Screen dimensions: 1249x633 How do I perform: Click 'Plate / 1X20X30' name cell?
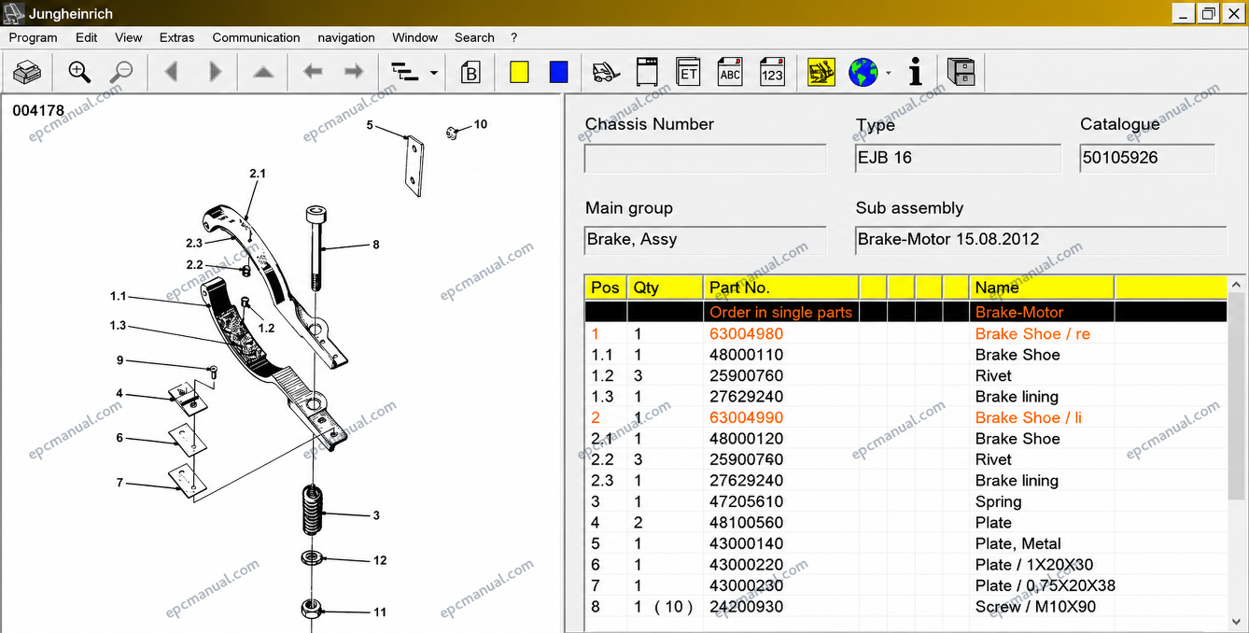tap(1034, 565)
